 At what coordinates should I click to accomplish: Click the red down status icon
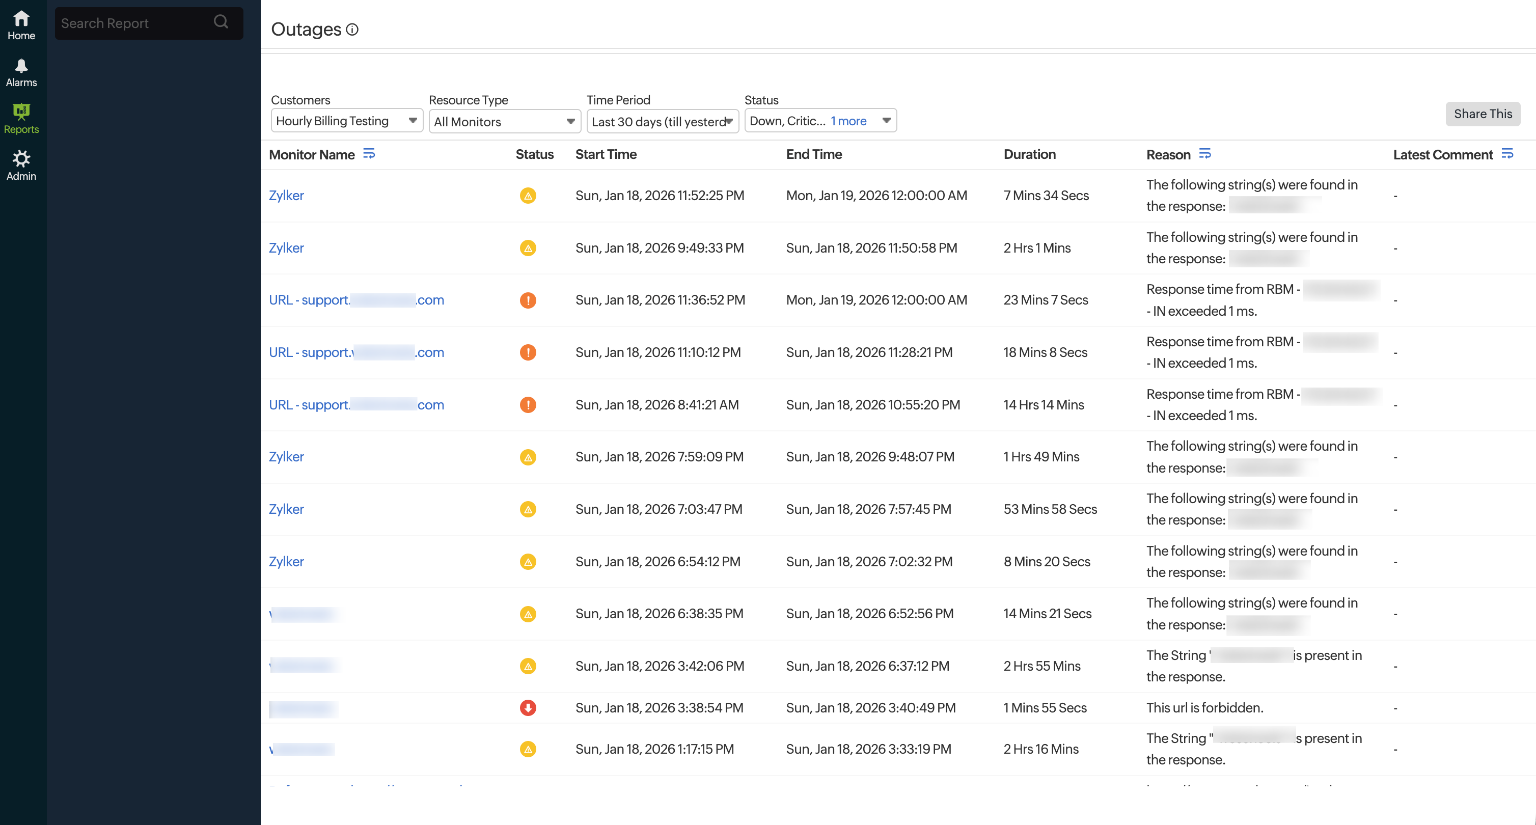(x=528, y=707)
